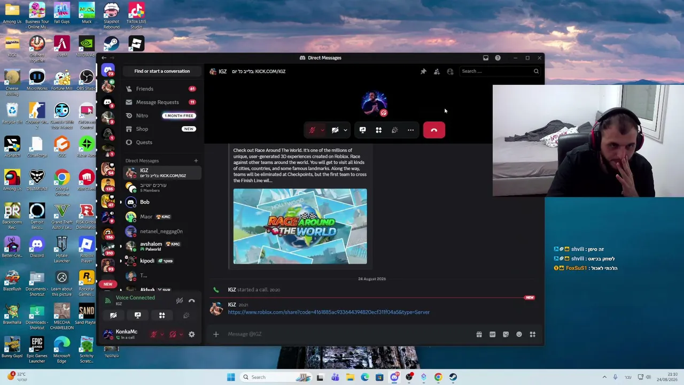The width and height of the screenshot is (684, 385).
Task: Jump to unread servers with NEW pill
Action: pos(108,284)
